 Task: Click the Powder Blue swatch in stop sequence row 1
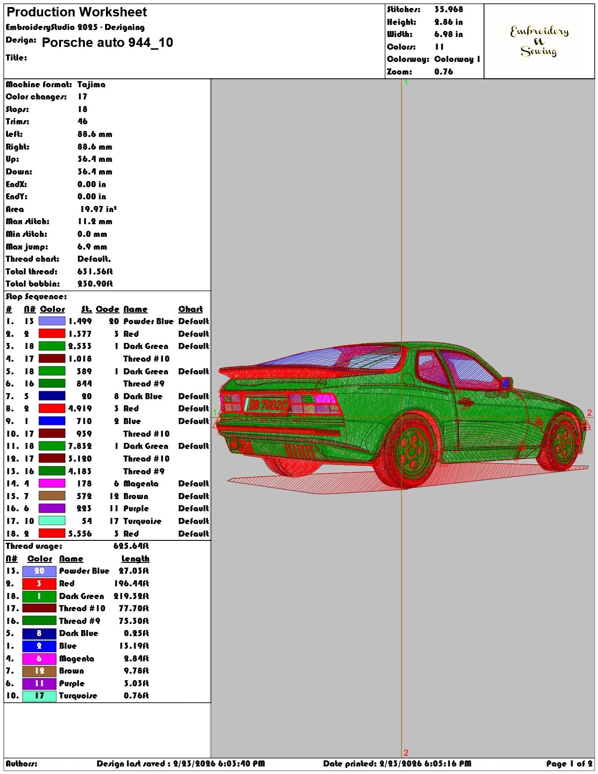tap(52, 321)
